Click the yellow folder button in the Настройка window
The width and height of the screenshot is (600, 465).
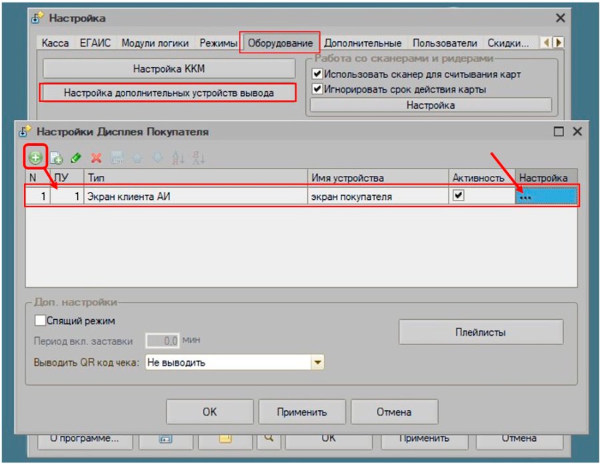225,440
